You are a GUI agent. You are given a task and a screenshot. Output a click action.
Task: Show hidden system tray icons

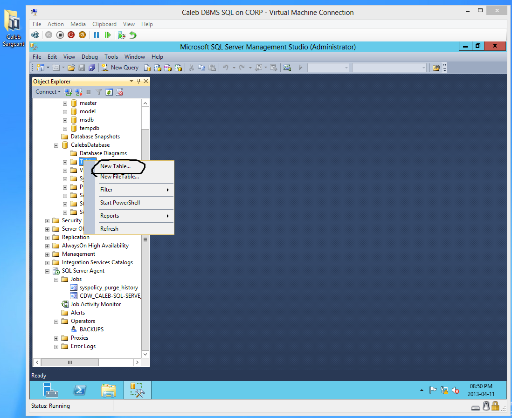point(422,390)
